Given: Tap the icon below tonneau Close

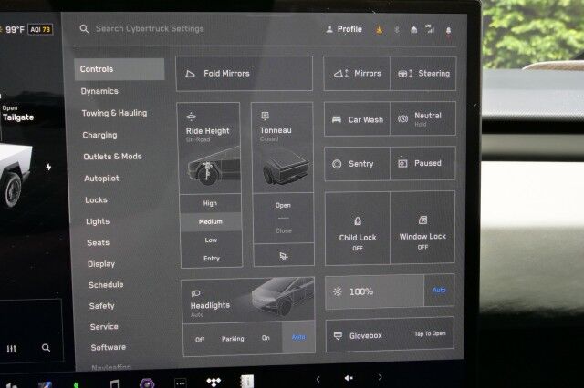Looking at the screenshot, I should pyautogui.click(x=284, y=256).
